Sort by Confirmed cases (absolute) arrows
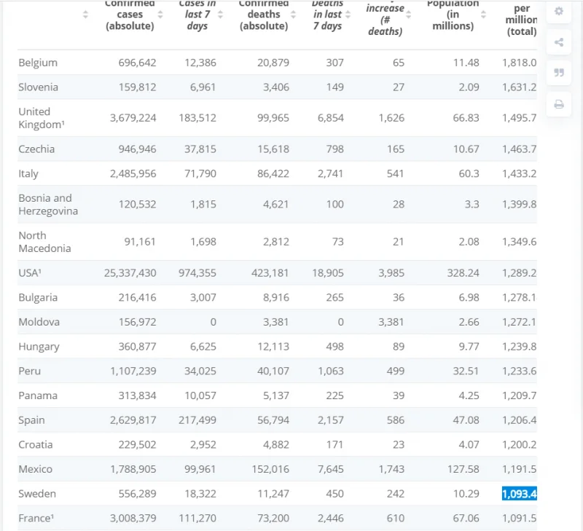Image resolution: width=583 pixels, height=531 pixels. click(x=160, y=15)
